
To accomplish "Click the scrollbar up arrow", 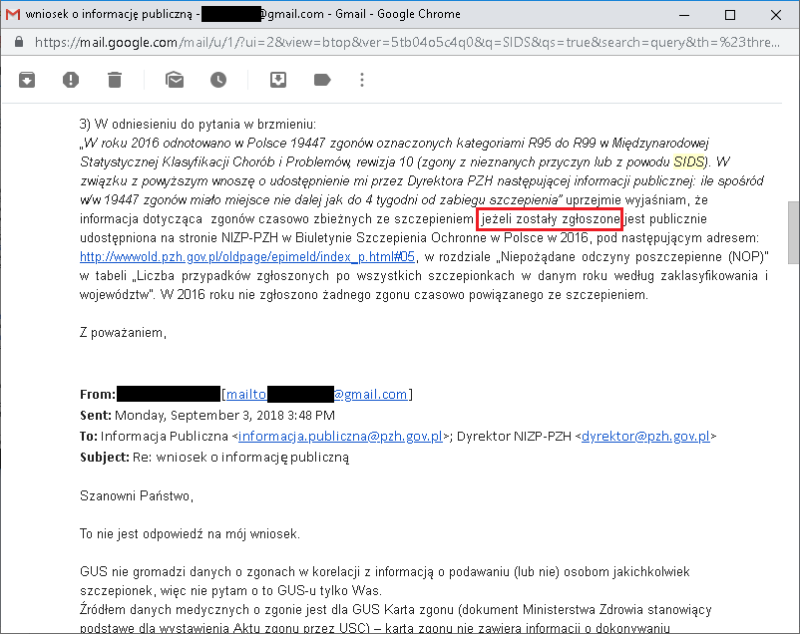I will [x=792, y=68].
